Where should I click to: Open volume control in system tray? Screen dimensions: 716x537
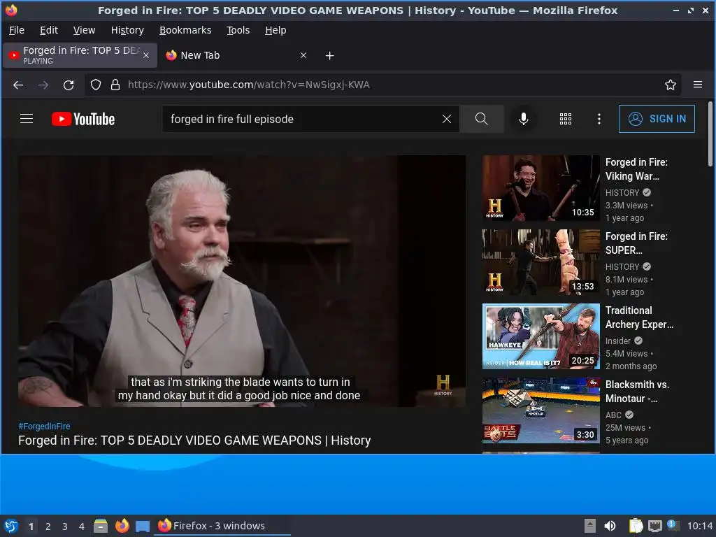pos(610,526)
